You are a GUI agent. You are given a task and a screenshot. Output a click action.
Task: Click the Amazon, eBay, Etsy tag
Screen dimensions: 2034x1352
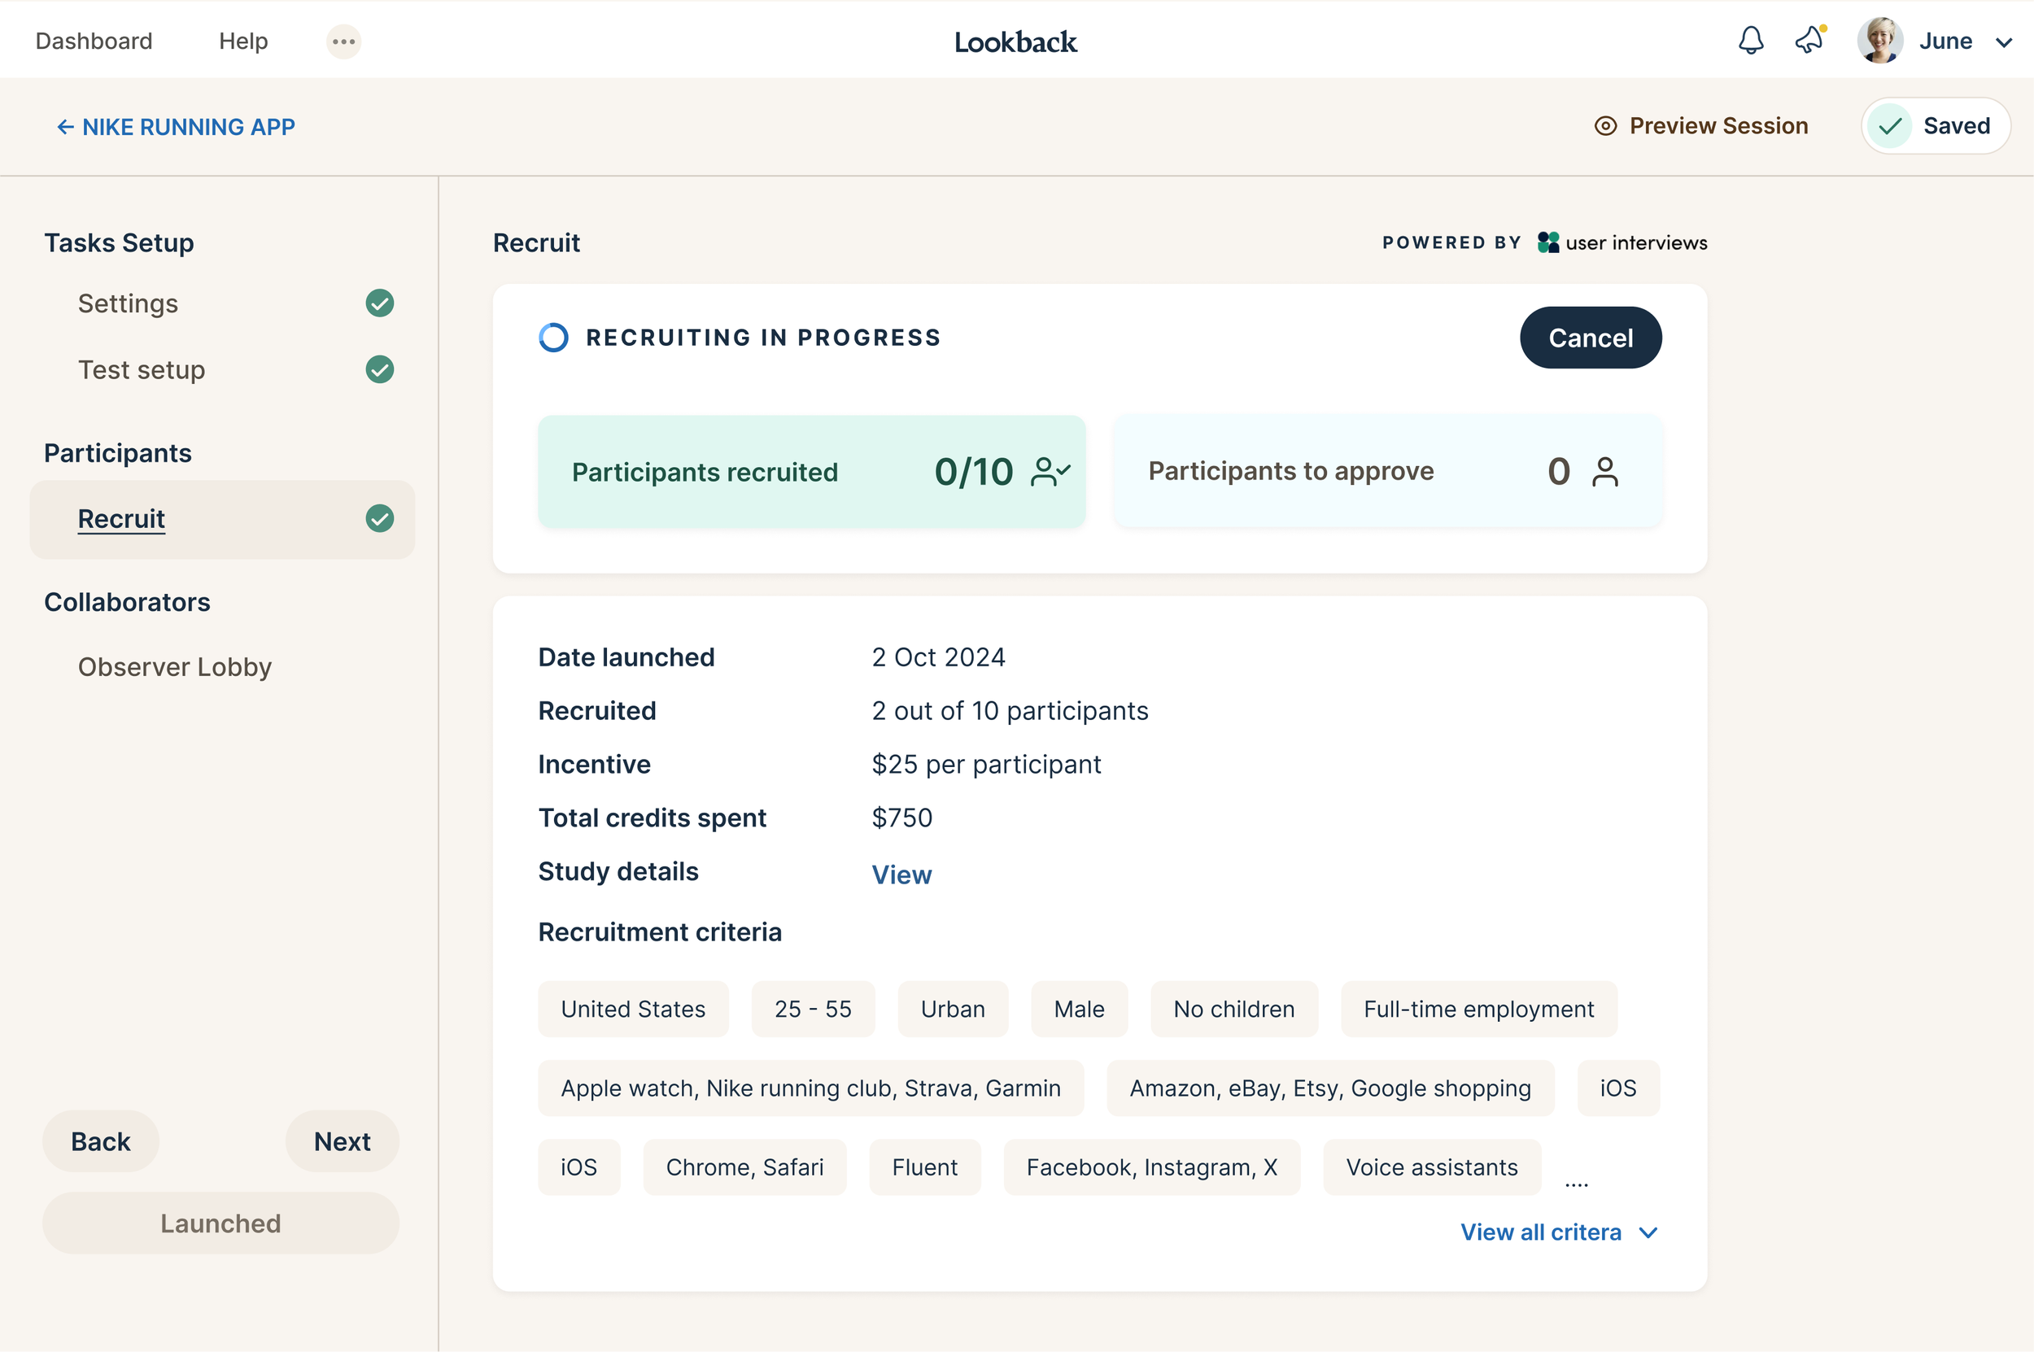click(1330, 1089)
